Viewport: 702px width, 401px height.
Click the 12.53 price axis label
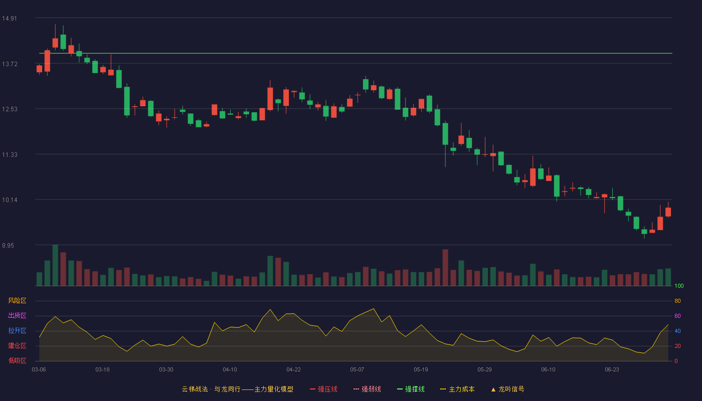click(x=10, y=109)
